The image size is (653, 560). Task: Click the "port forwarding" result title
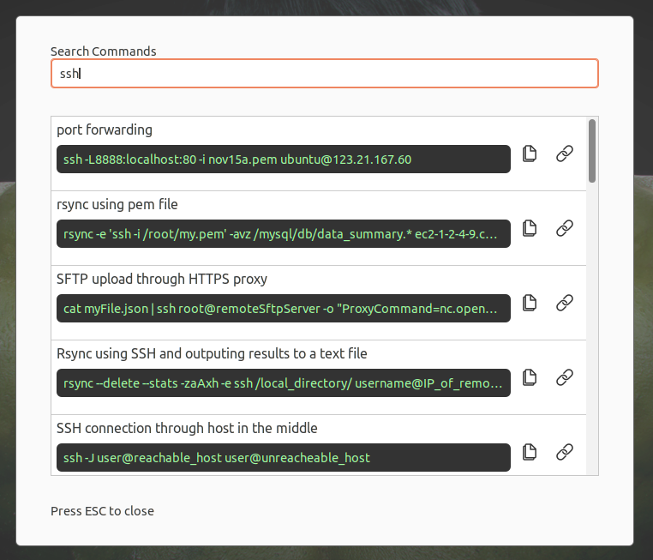[105, 130]
